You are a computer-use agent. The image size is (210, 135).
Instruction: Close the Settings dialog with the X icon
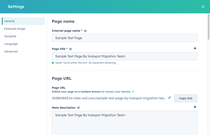203,7
